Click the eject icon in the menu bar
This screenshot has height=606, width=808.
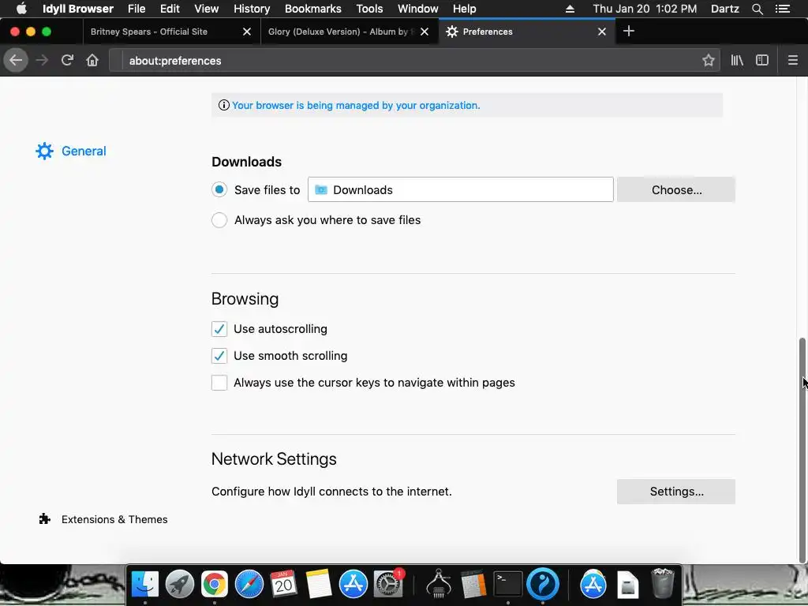tap(570, 9)
